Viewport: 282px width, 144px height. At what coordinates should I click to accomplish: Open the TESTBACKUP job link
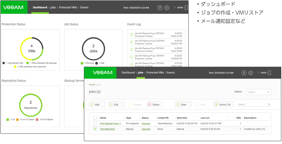point(108,129)
